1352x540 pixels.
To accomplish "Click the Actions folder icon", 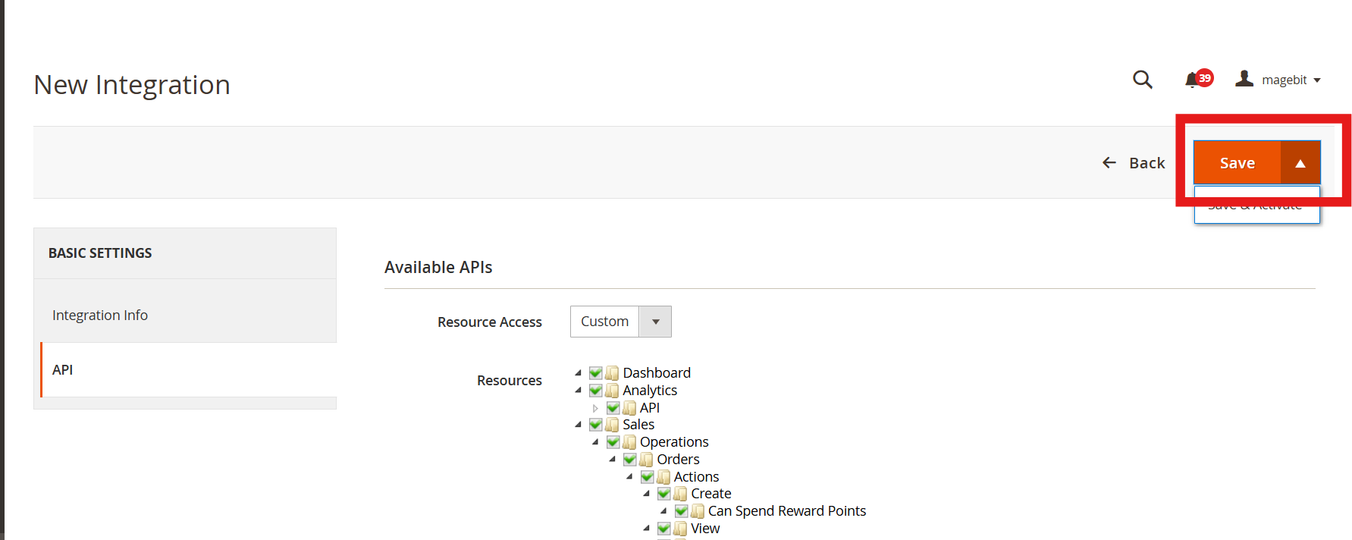I will 663,477.
